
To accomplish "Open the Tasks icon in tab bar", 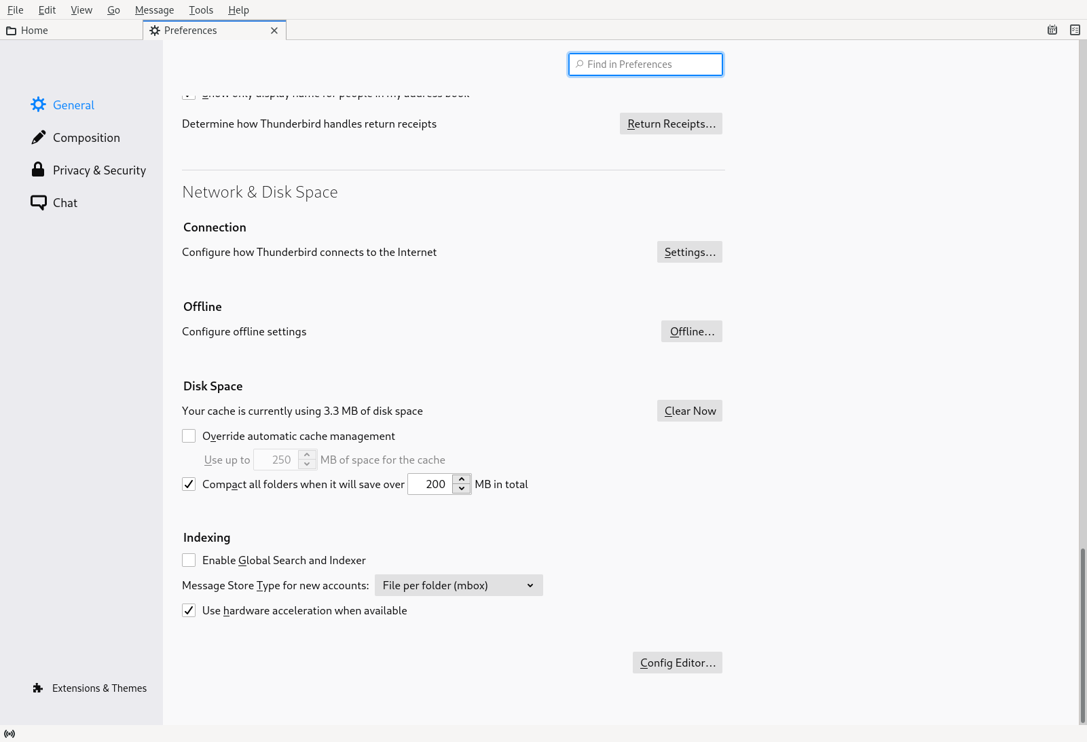I will click(1075, 30).
